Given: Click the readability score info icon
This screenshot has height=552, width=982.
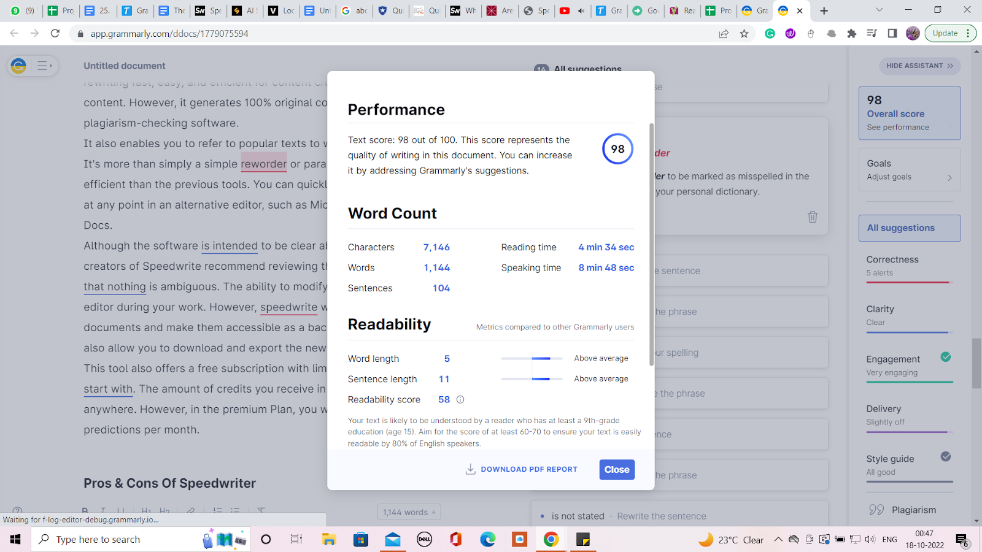Looking at the screenshot, I should (x=460, y=399).
